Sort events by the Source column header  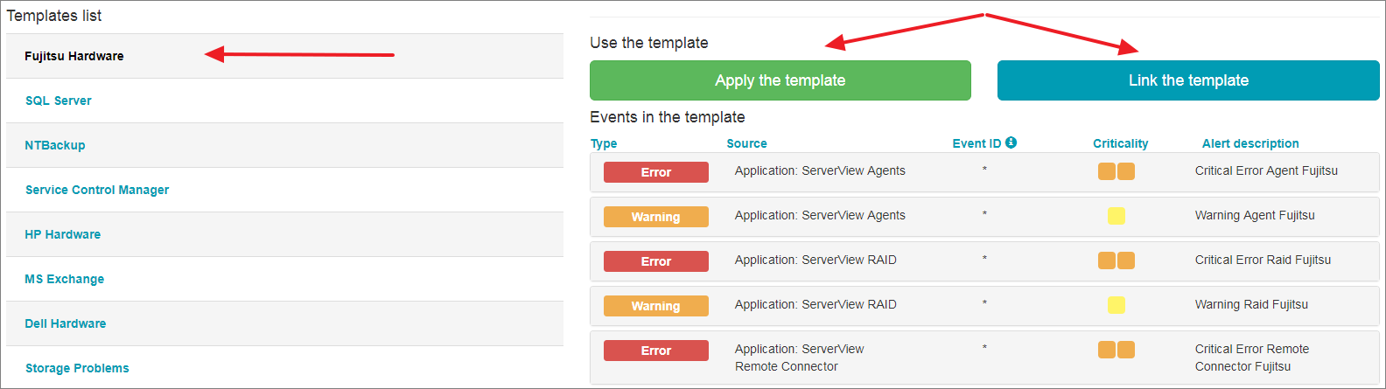[x=746, y=143]
